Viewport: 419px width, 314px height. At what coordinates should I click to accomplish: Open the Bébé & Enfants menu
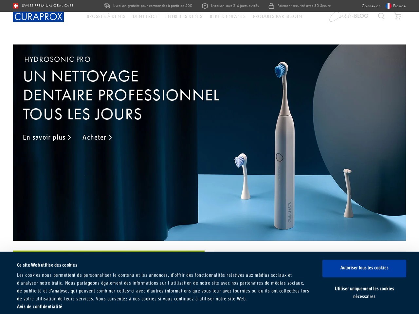tap(228, 16)
